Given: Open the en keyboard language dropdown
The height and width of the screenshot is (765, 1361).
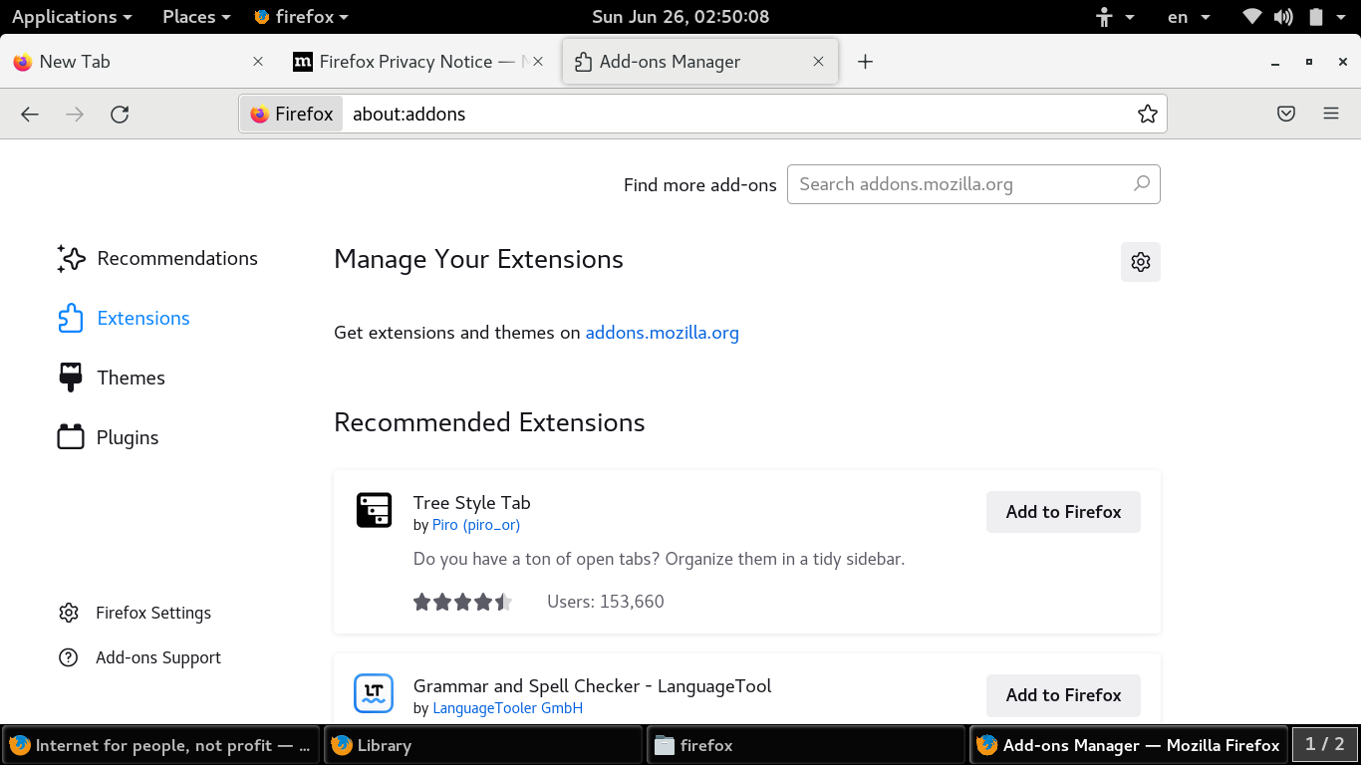Looking at the screenshot, I should (1189, 17).
